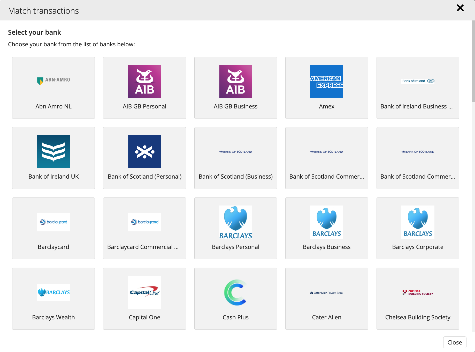Pick the Cater Allen Private Bank logo
475x352 pixels.
point(327,293)
